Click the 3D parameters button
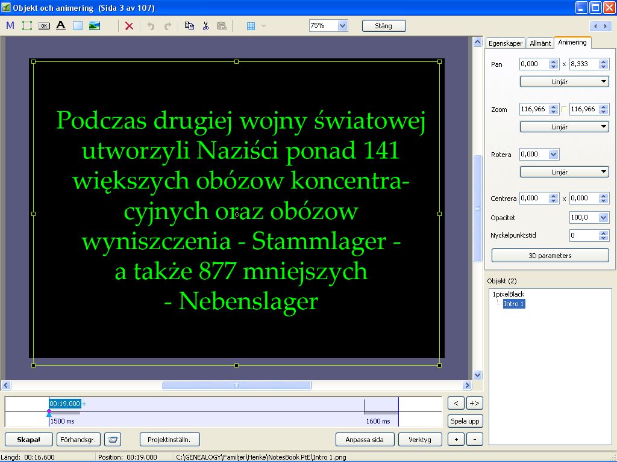Image resolution: width=617 pixels, height=462 pixels. point(550,256)
